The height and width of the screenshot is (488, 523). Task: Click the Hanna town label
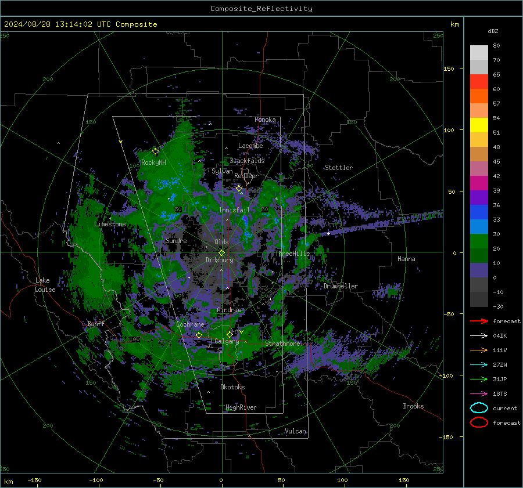[x=406, y=259]
